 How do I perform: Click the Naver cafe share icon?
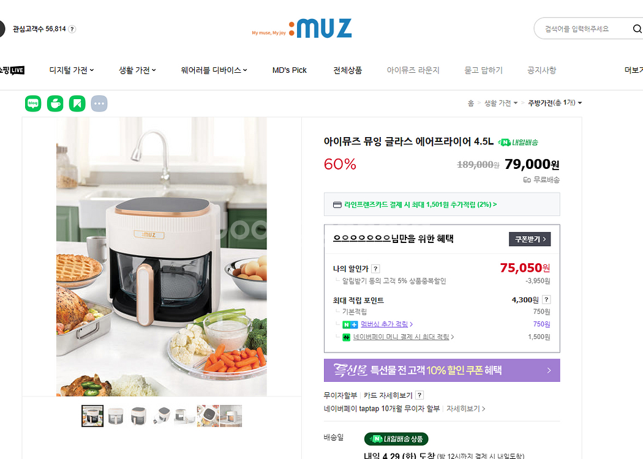coord(55,103)
